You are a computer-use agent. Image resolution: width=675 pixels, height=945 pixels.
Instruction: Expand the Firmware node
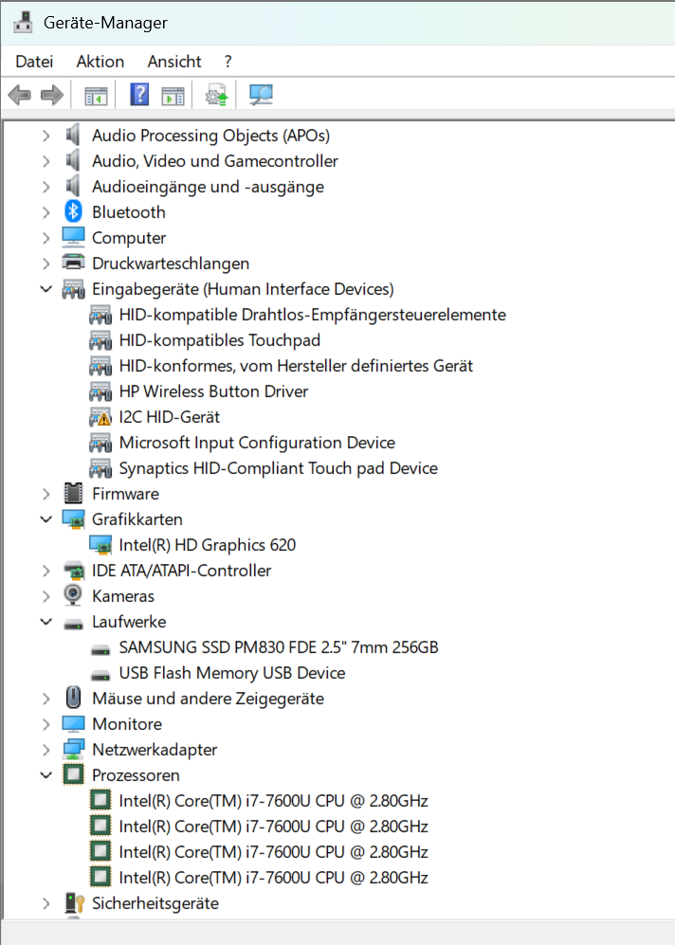[x=46, y=494]
